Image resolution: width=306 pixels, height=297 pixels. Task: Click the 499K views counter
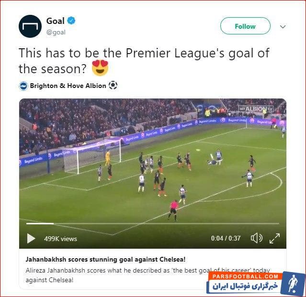(60, 239)
